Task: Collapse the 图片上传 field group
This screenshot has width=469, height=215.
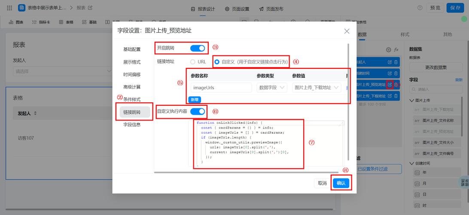Action: click(411, 100)
